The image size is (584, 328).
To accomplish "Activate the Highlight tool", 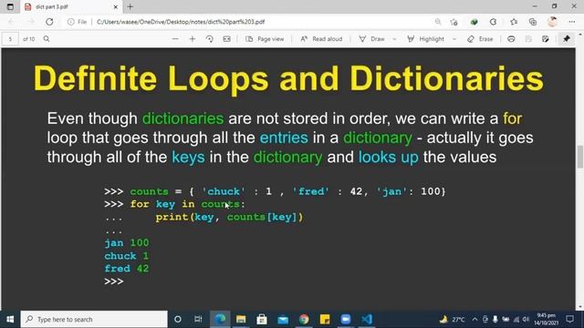I will (x=426, y=38).
